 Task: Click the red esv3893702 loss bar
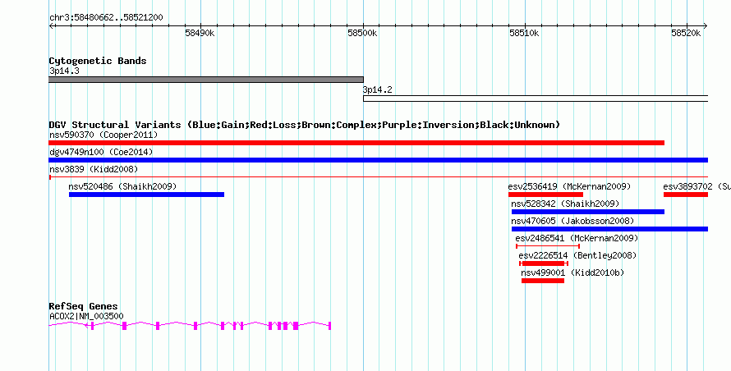pyautogui.click(x=686, y=195)
